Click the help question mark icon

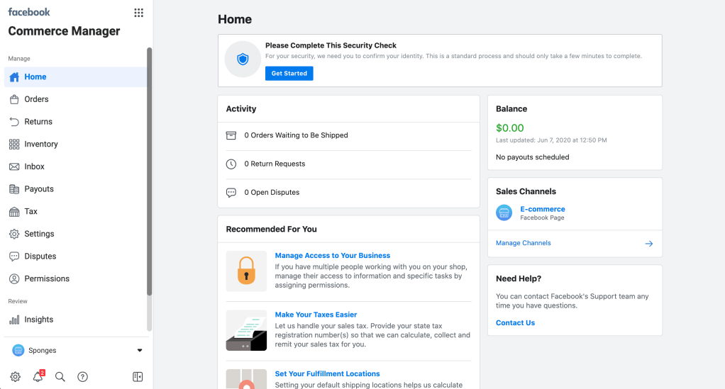[x=82, y=377]
